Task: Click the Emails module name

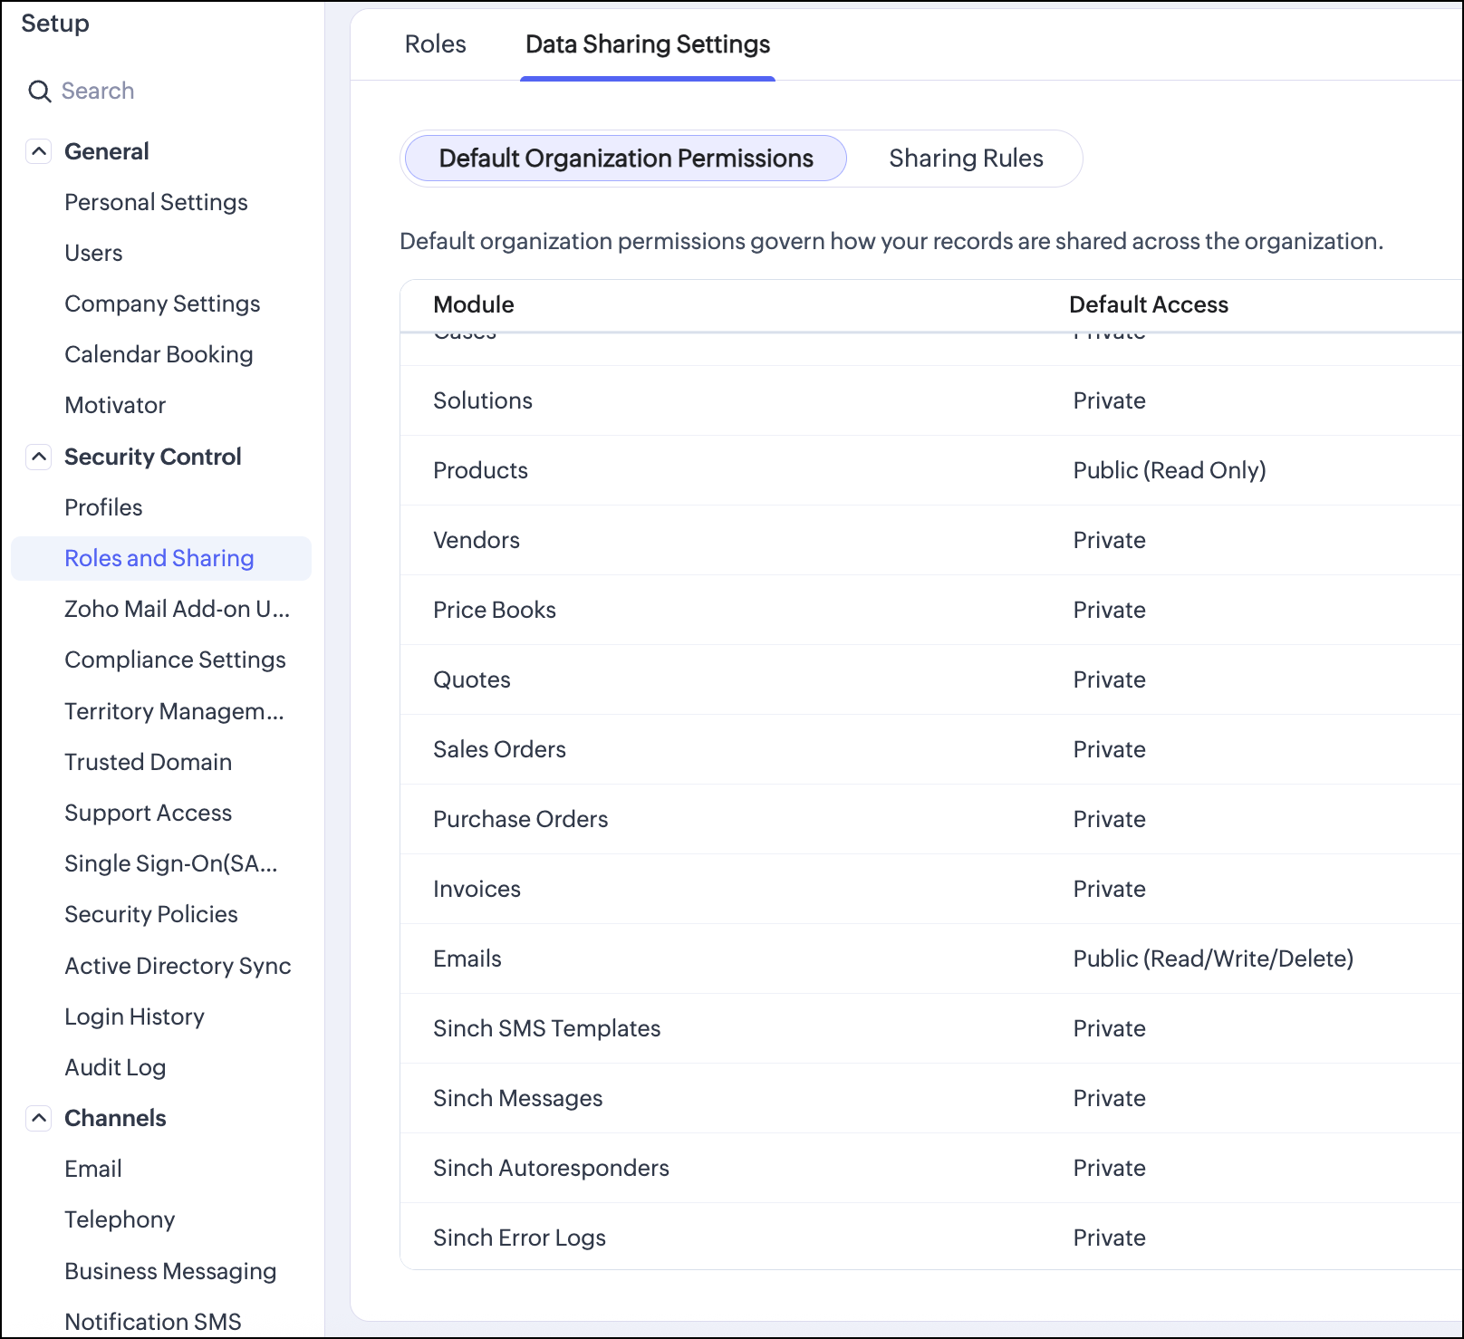Action: (x=467, y=958)
